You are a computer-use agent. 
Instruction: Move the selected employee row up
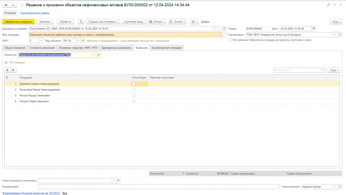coord(7,70)
